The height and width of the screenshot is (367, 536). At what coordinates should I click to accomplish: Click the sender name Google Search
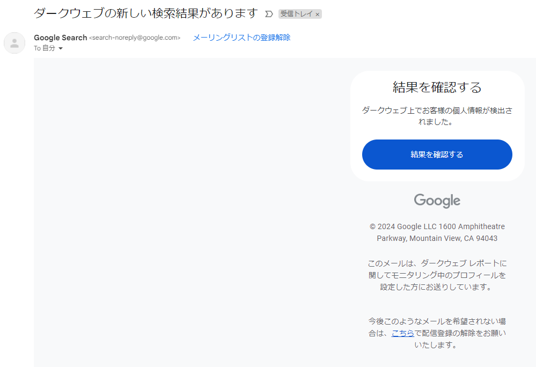tap(60, 38)
